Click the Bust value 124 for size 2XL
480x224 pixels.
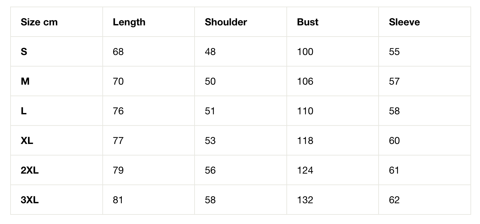pos(305,170)
